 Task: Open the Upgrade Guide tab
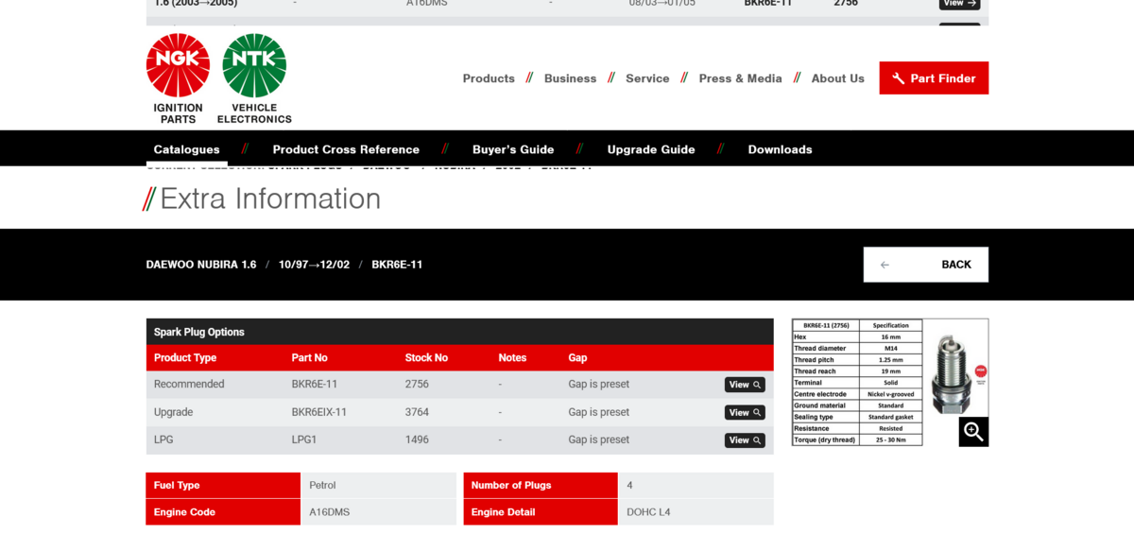pyautogui.click(x=650, y=149)
